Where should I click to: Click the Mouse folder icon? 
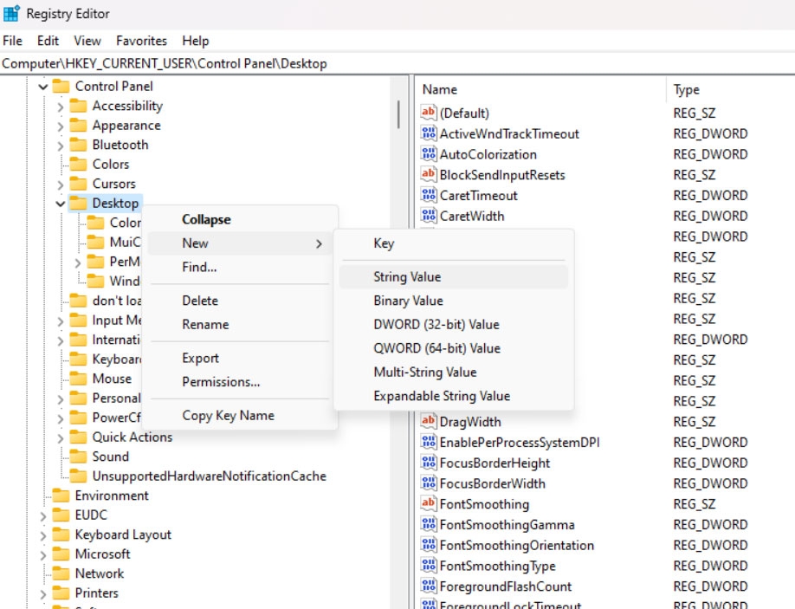click(78, 379)
